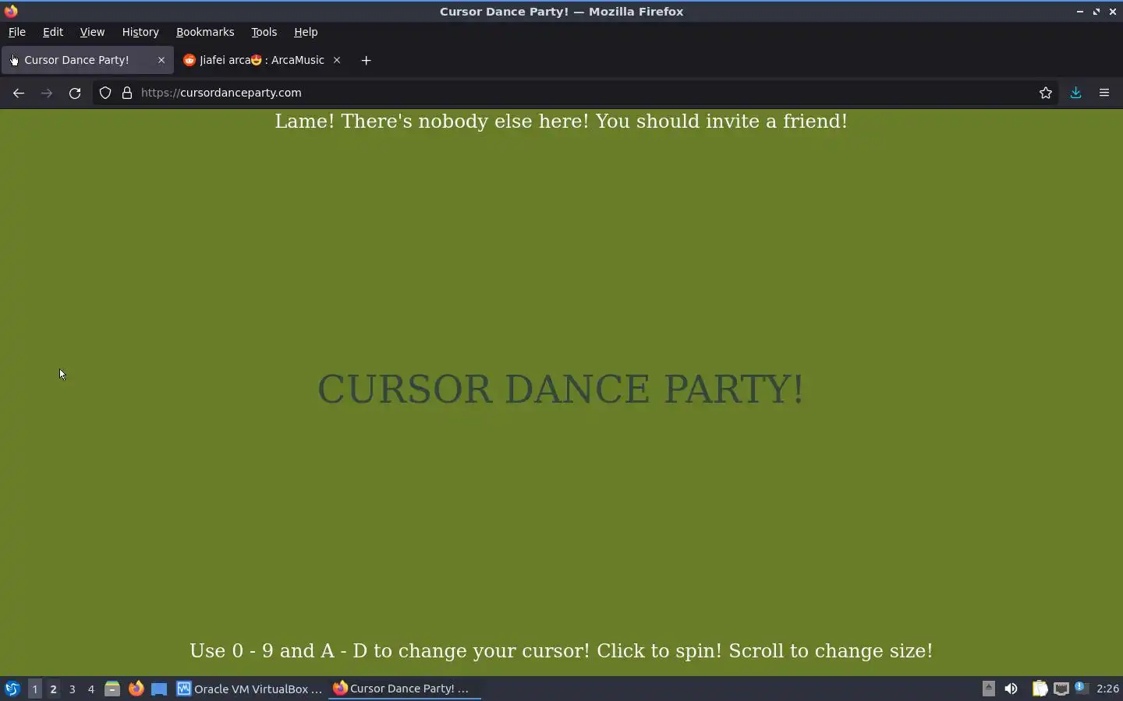This screenshot has width=1123, height=701.
Task: Open the removable media eject applet
Action: tap(988, 689)
